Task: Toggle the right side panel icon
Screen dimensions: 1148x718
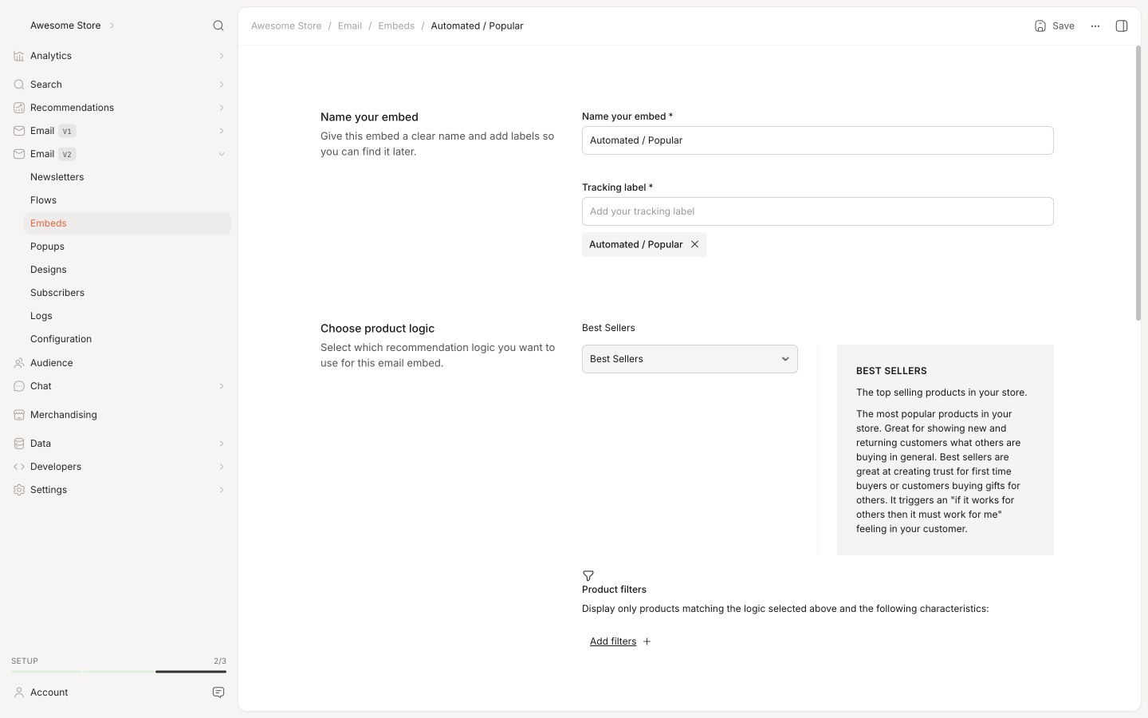Action: coord(1122,26)
